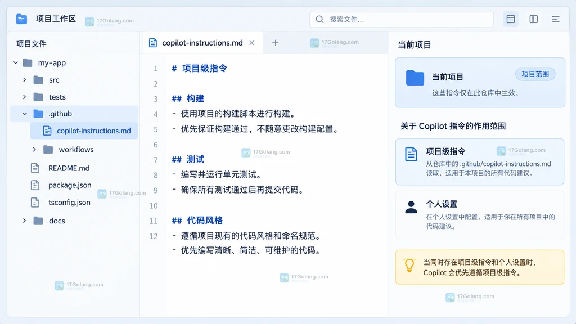Open tsconfig.json file name

[x=69, y=202]
